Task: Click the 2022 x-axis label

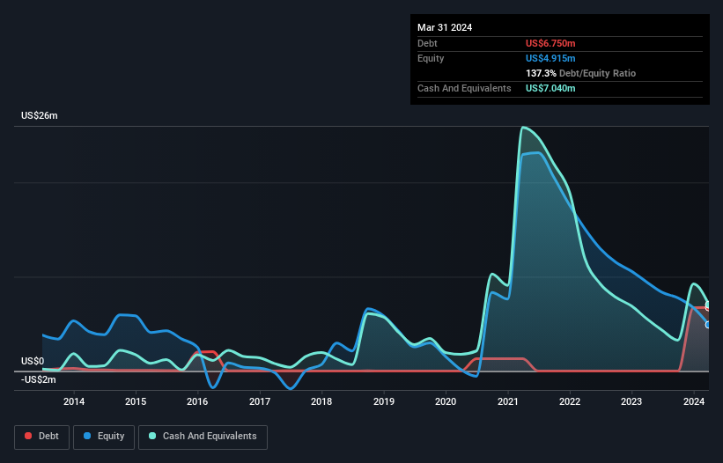Action: [570, 401]
